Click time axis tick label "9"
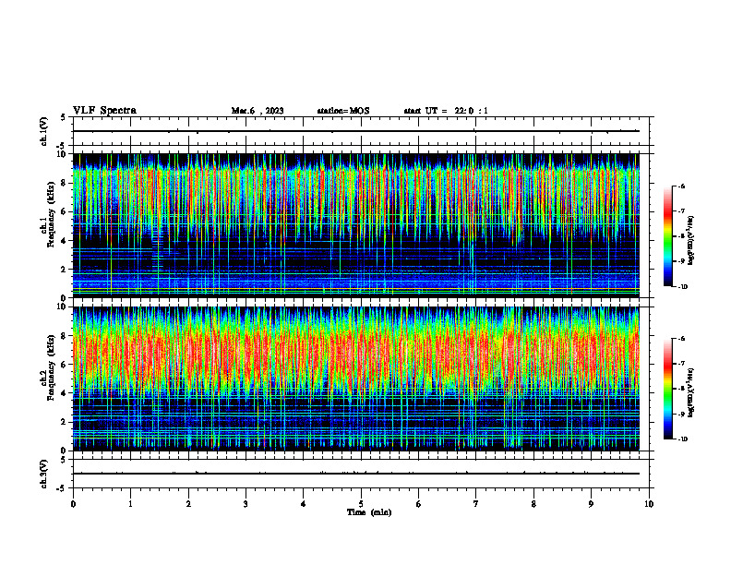 (591, 504)
